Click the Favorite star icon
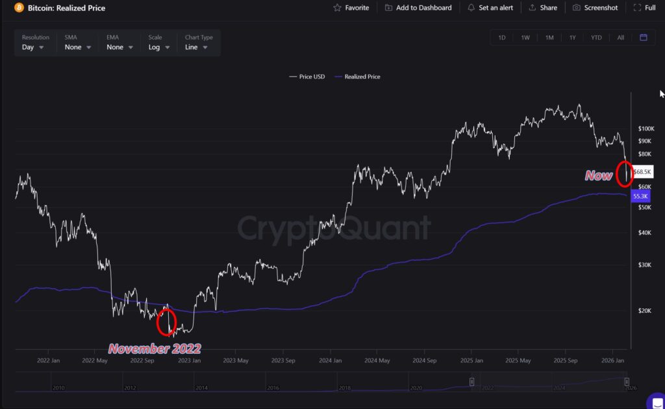Screen dimensions: 665x409 [337, 8]
